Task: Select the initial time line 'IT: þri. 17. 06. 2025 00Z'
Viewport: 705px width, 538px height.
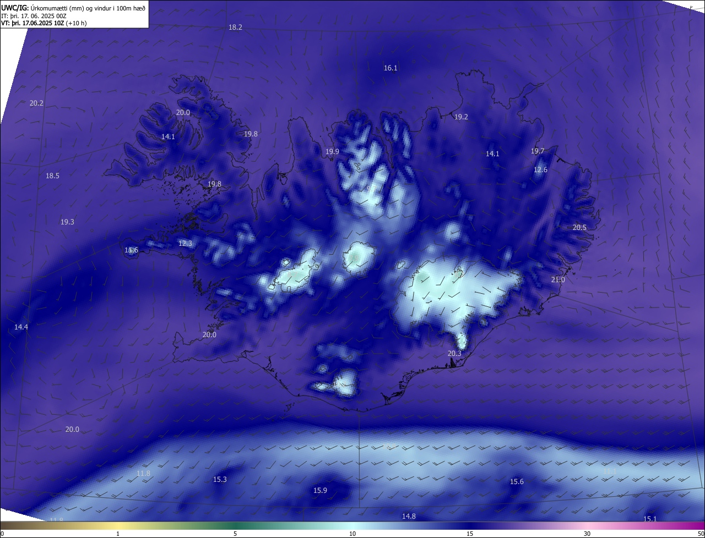Action: 34,16
